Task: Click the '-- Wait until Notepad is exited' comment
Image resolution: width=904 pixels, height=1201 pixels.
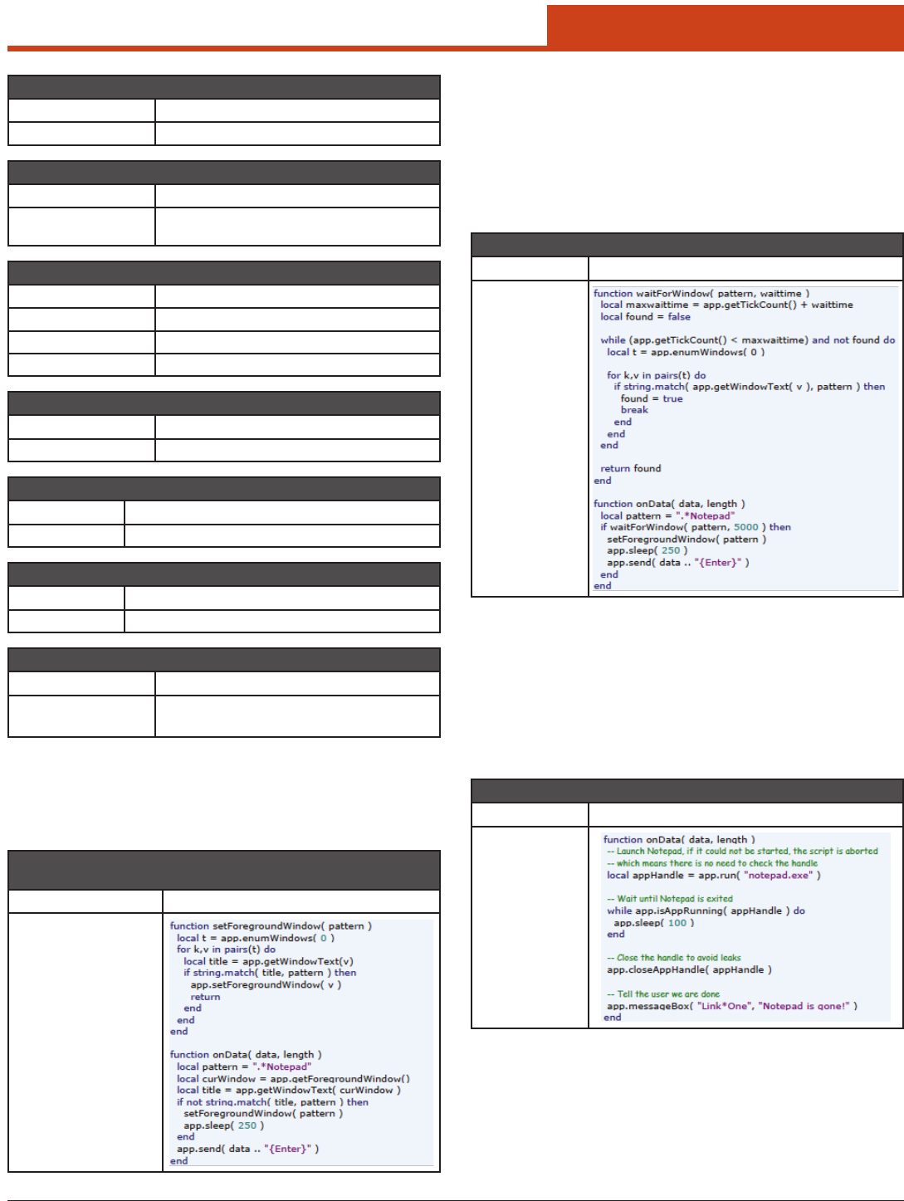Action: tap(670, 898)
